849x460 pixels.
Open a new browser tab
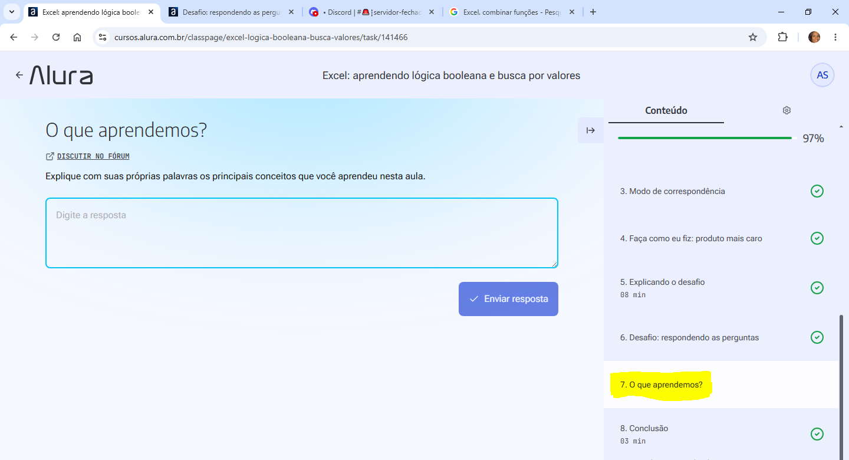click(x=593, y=12)
